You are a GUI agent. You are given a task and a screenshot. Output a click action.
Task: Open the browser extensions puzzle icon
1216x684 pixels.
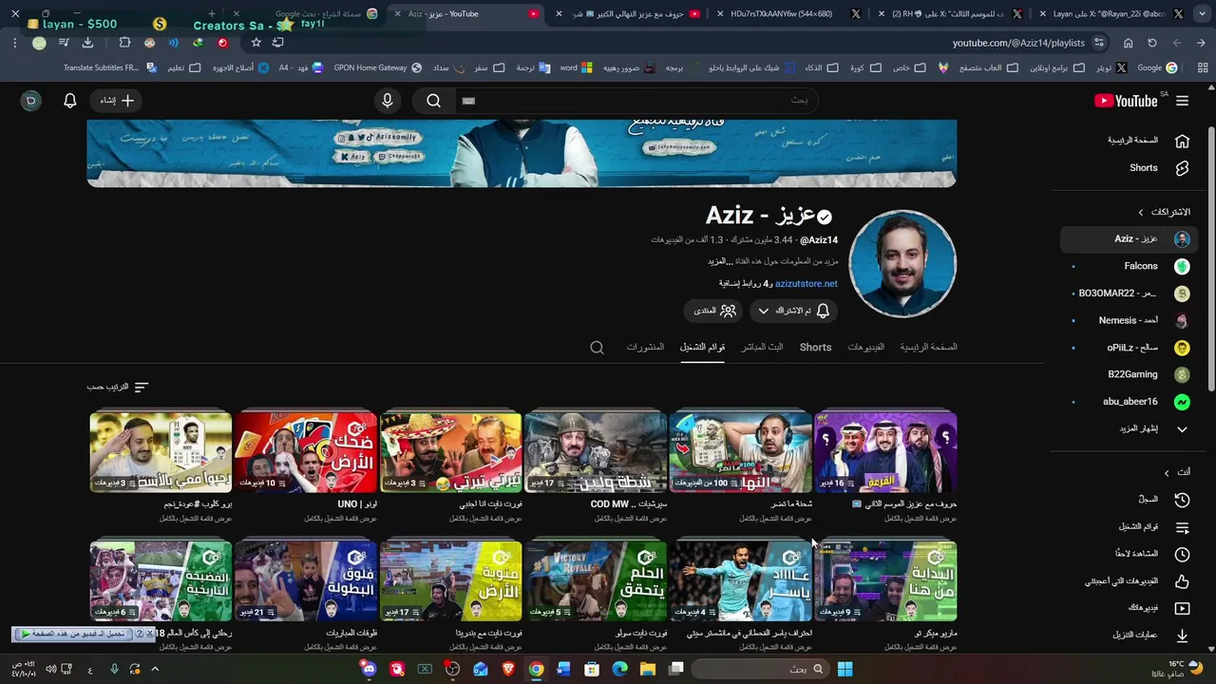[124, 43]
